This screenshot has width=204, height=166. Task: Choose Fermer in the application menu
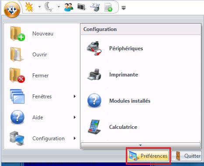pos(42,76)
